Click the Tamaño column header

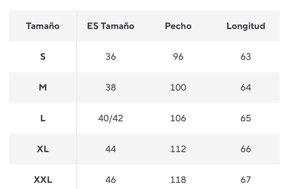click(43, 26)
